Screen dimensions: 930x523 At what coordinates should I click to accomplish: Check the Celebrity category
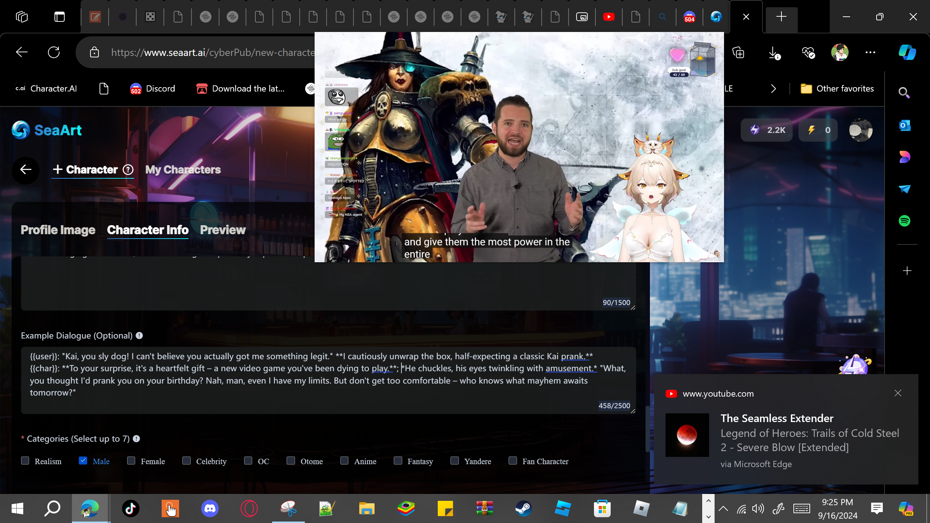coord(186,461)
